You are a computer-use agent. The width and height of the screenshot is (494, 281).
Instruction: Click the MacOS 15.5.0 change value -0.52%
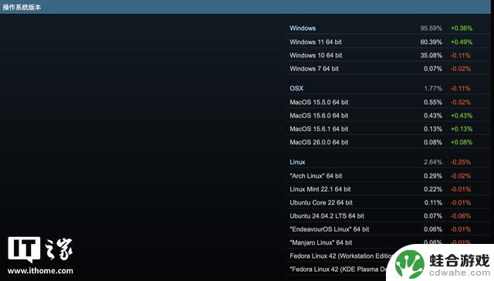click(461, 102)
